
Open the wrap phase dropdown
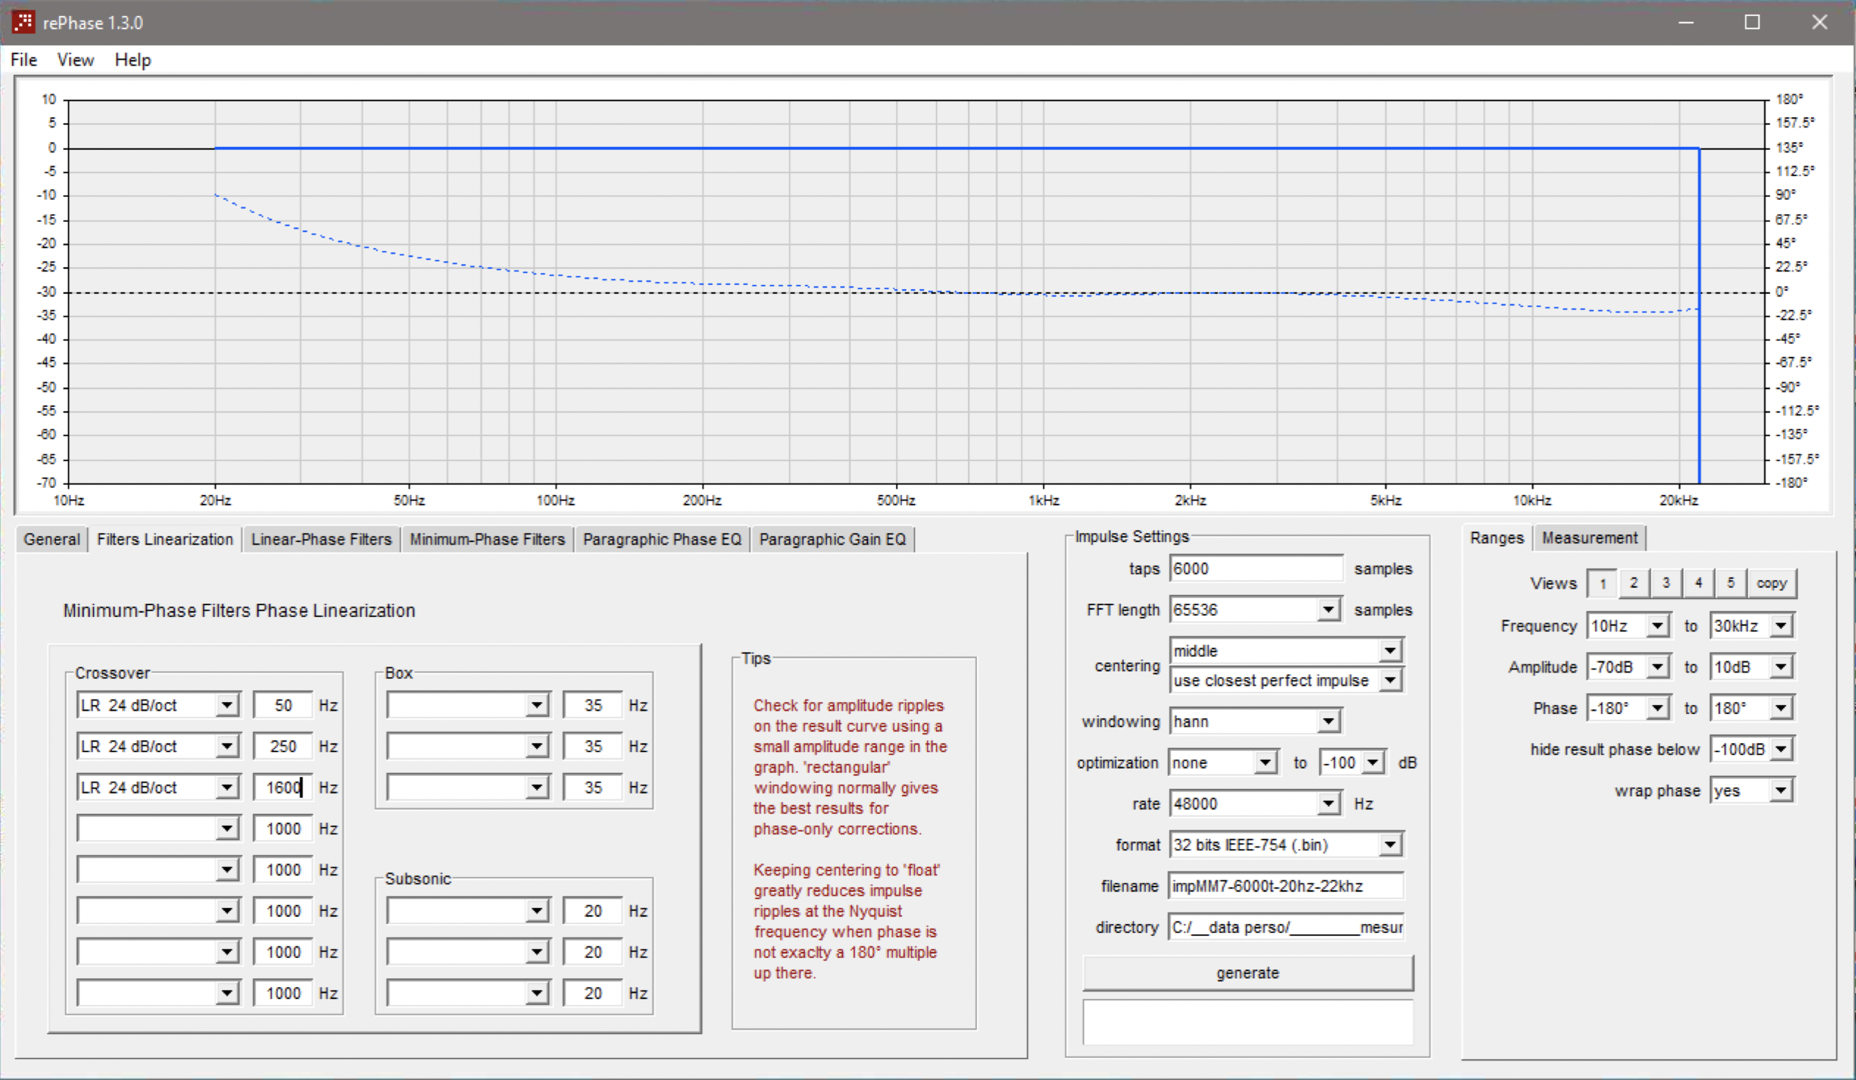click(1780, 791)
